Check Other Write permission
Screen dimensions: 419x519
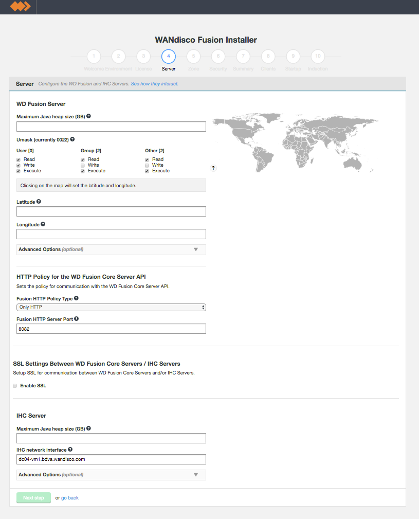tap(147, 166)
